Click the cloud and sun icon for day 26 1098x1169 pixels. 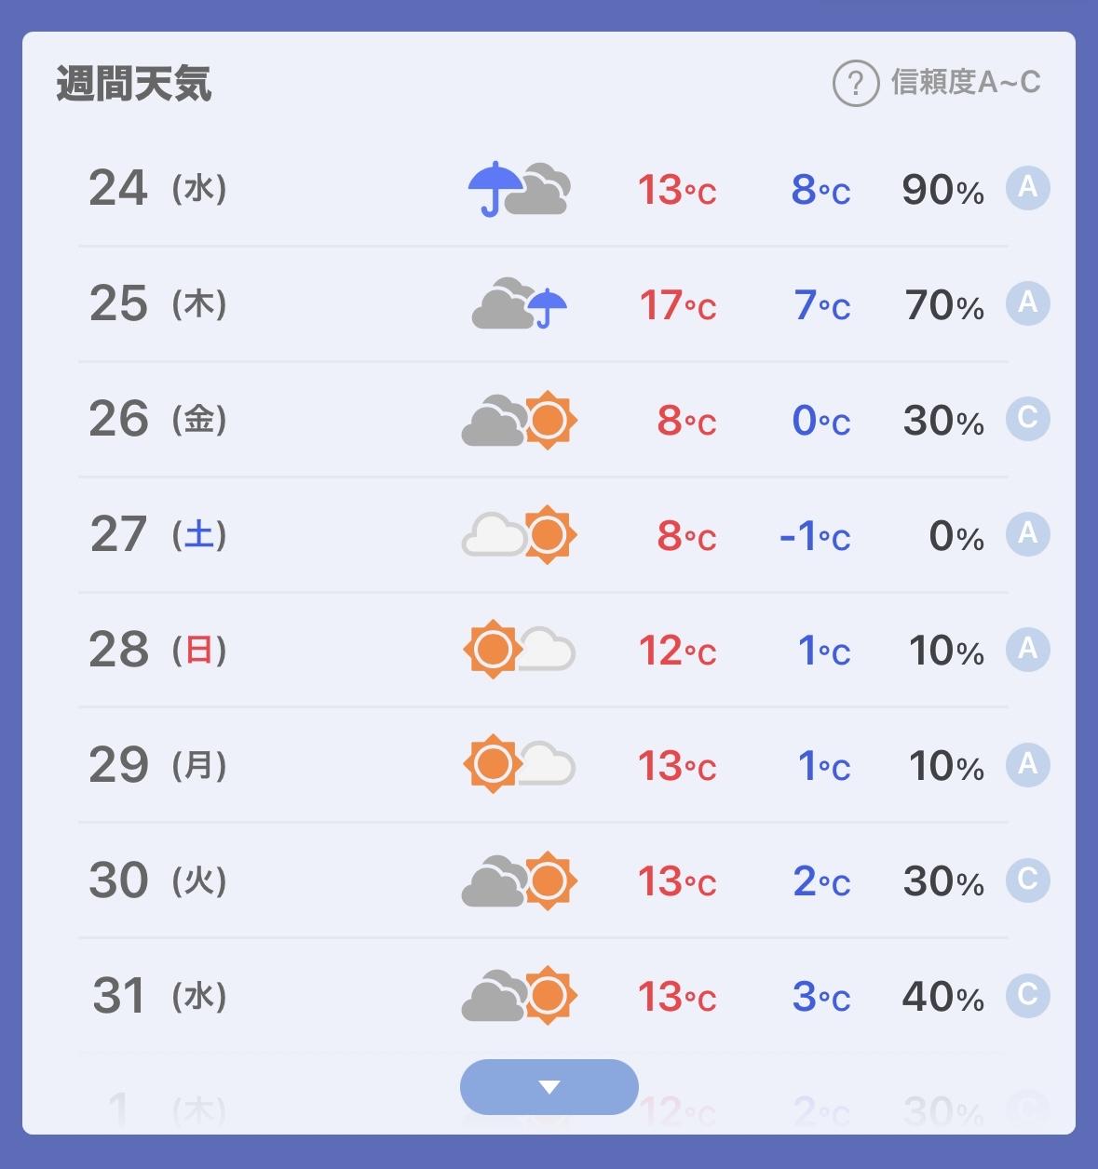click(520, 420)
